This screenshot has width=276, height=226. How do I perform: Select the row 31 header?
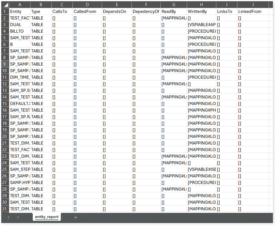click(5, 209)
